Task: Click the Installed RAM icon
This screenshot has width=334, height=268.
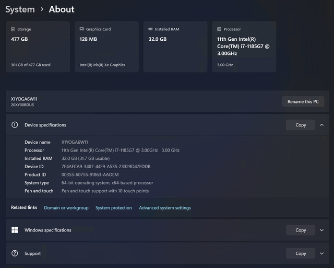Action: 150,29
